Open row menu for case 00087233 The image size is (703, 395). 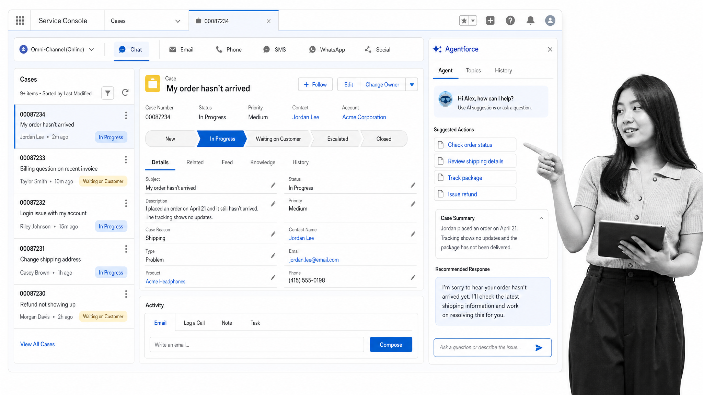pyautogui.click(x=126, y=159)
